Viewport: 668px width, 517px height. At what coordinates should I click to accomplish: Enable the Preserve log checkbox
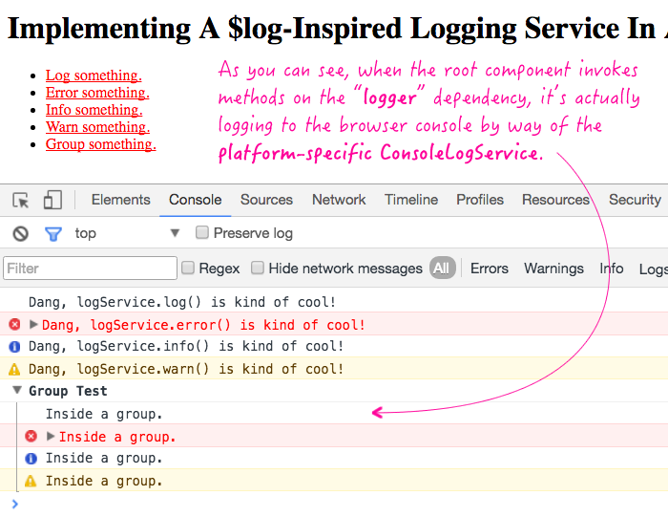pyautogui.click(x=202, y=233)
